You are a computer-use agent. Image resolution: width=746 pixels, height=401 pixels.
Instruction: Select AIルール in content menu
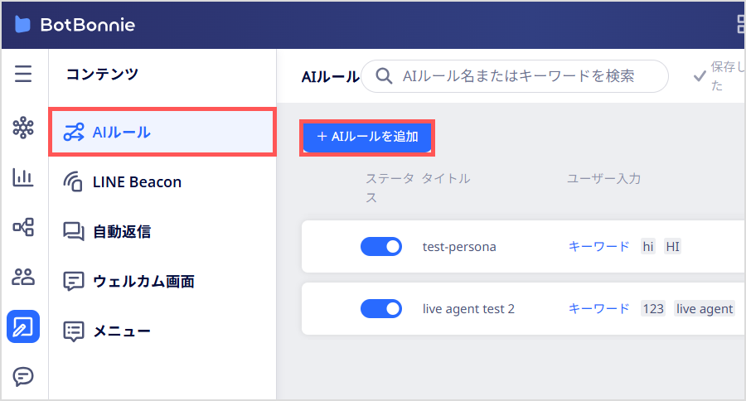[162, 133]
